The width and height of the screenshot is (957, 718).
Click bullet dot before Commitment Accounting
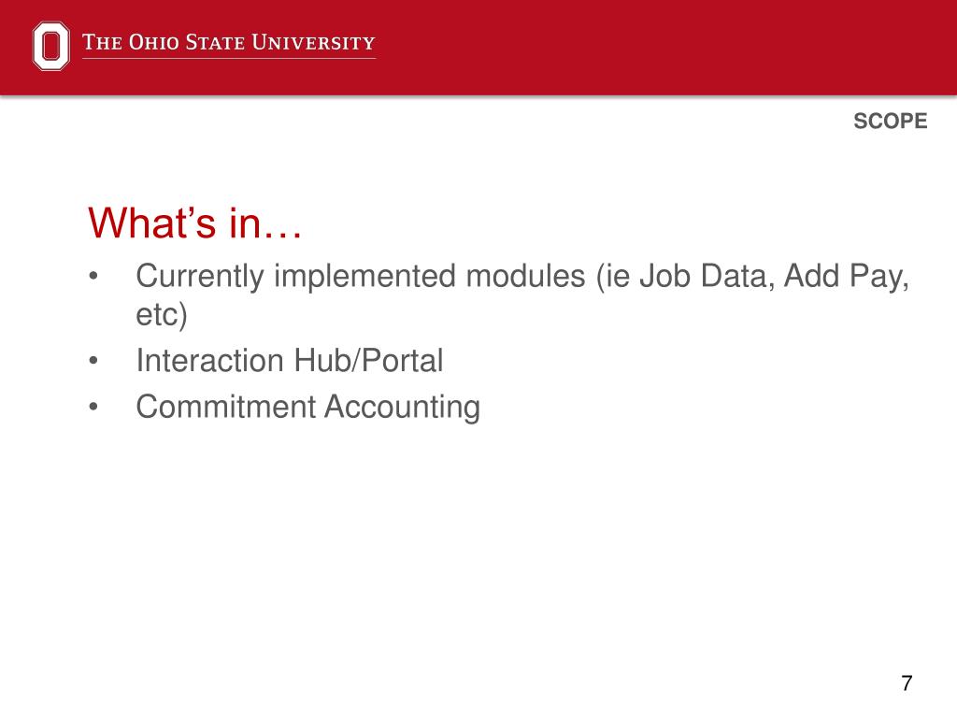click(x=93, y=407)
